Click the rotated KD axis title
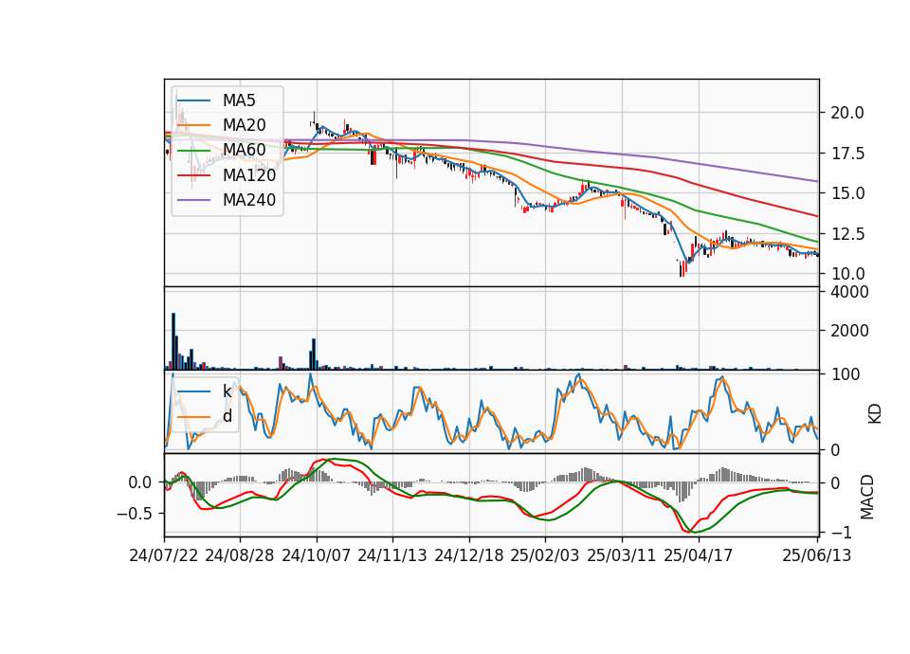Screen dimensions: 910x654 (875, 413)
